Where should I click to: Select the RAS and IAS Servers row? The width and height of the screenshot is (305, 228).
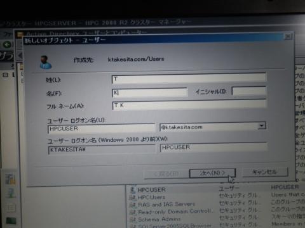tap(216, 204)
